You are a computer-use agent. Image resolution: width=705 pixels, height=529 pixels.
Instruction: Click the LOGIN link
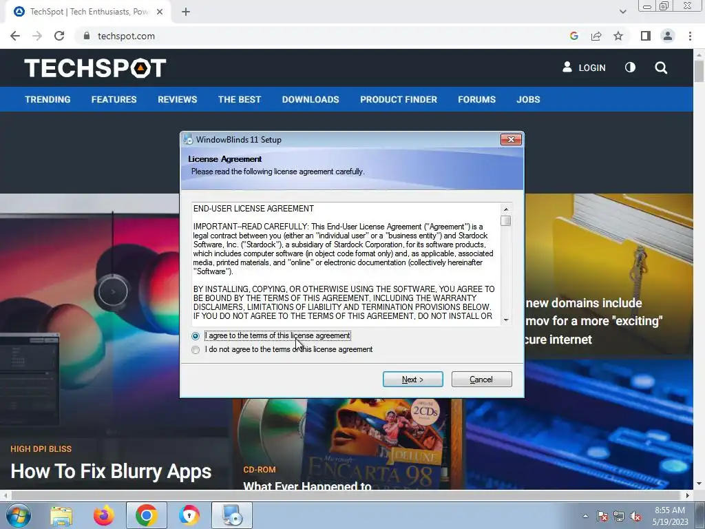[x=584, y=68]
